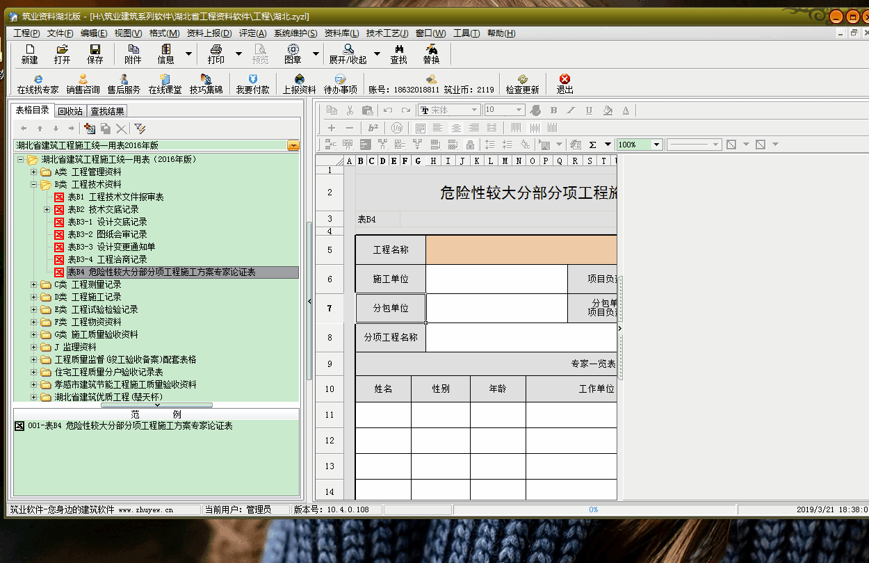Click the 退出 exit button
The image size is (869, 563).
[565, 83]
